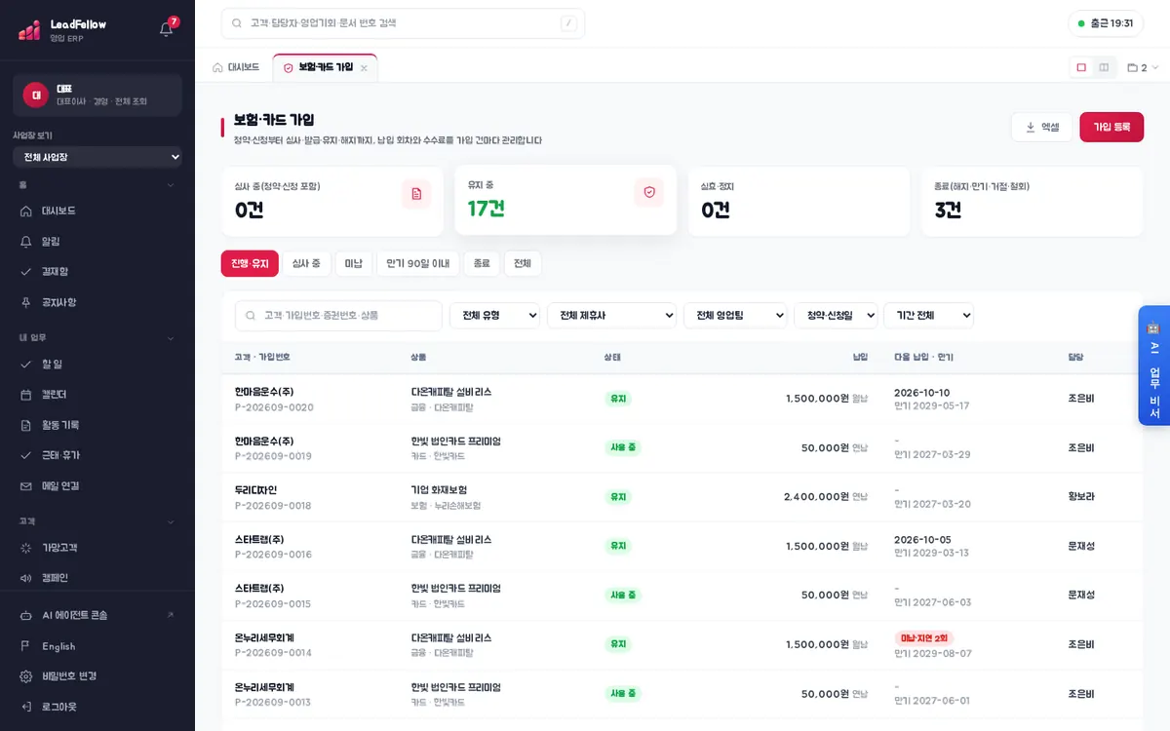Screen dimensions: 1170x731
Task: Open the AI 업무 비서 side panel
Action: pos(1154,365)
